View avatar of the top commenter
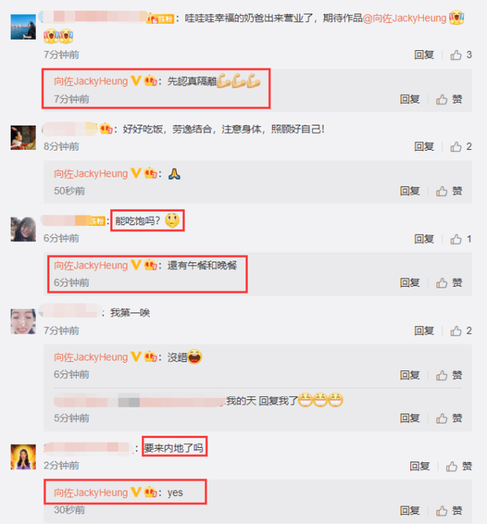The width and height of the screenshot is (487, 524). coord(23,27)
